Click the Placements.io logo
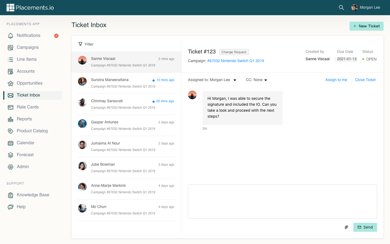The height and width of the screenshot is (244, 390). [x=30, y=8]
